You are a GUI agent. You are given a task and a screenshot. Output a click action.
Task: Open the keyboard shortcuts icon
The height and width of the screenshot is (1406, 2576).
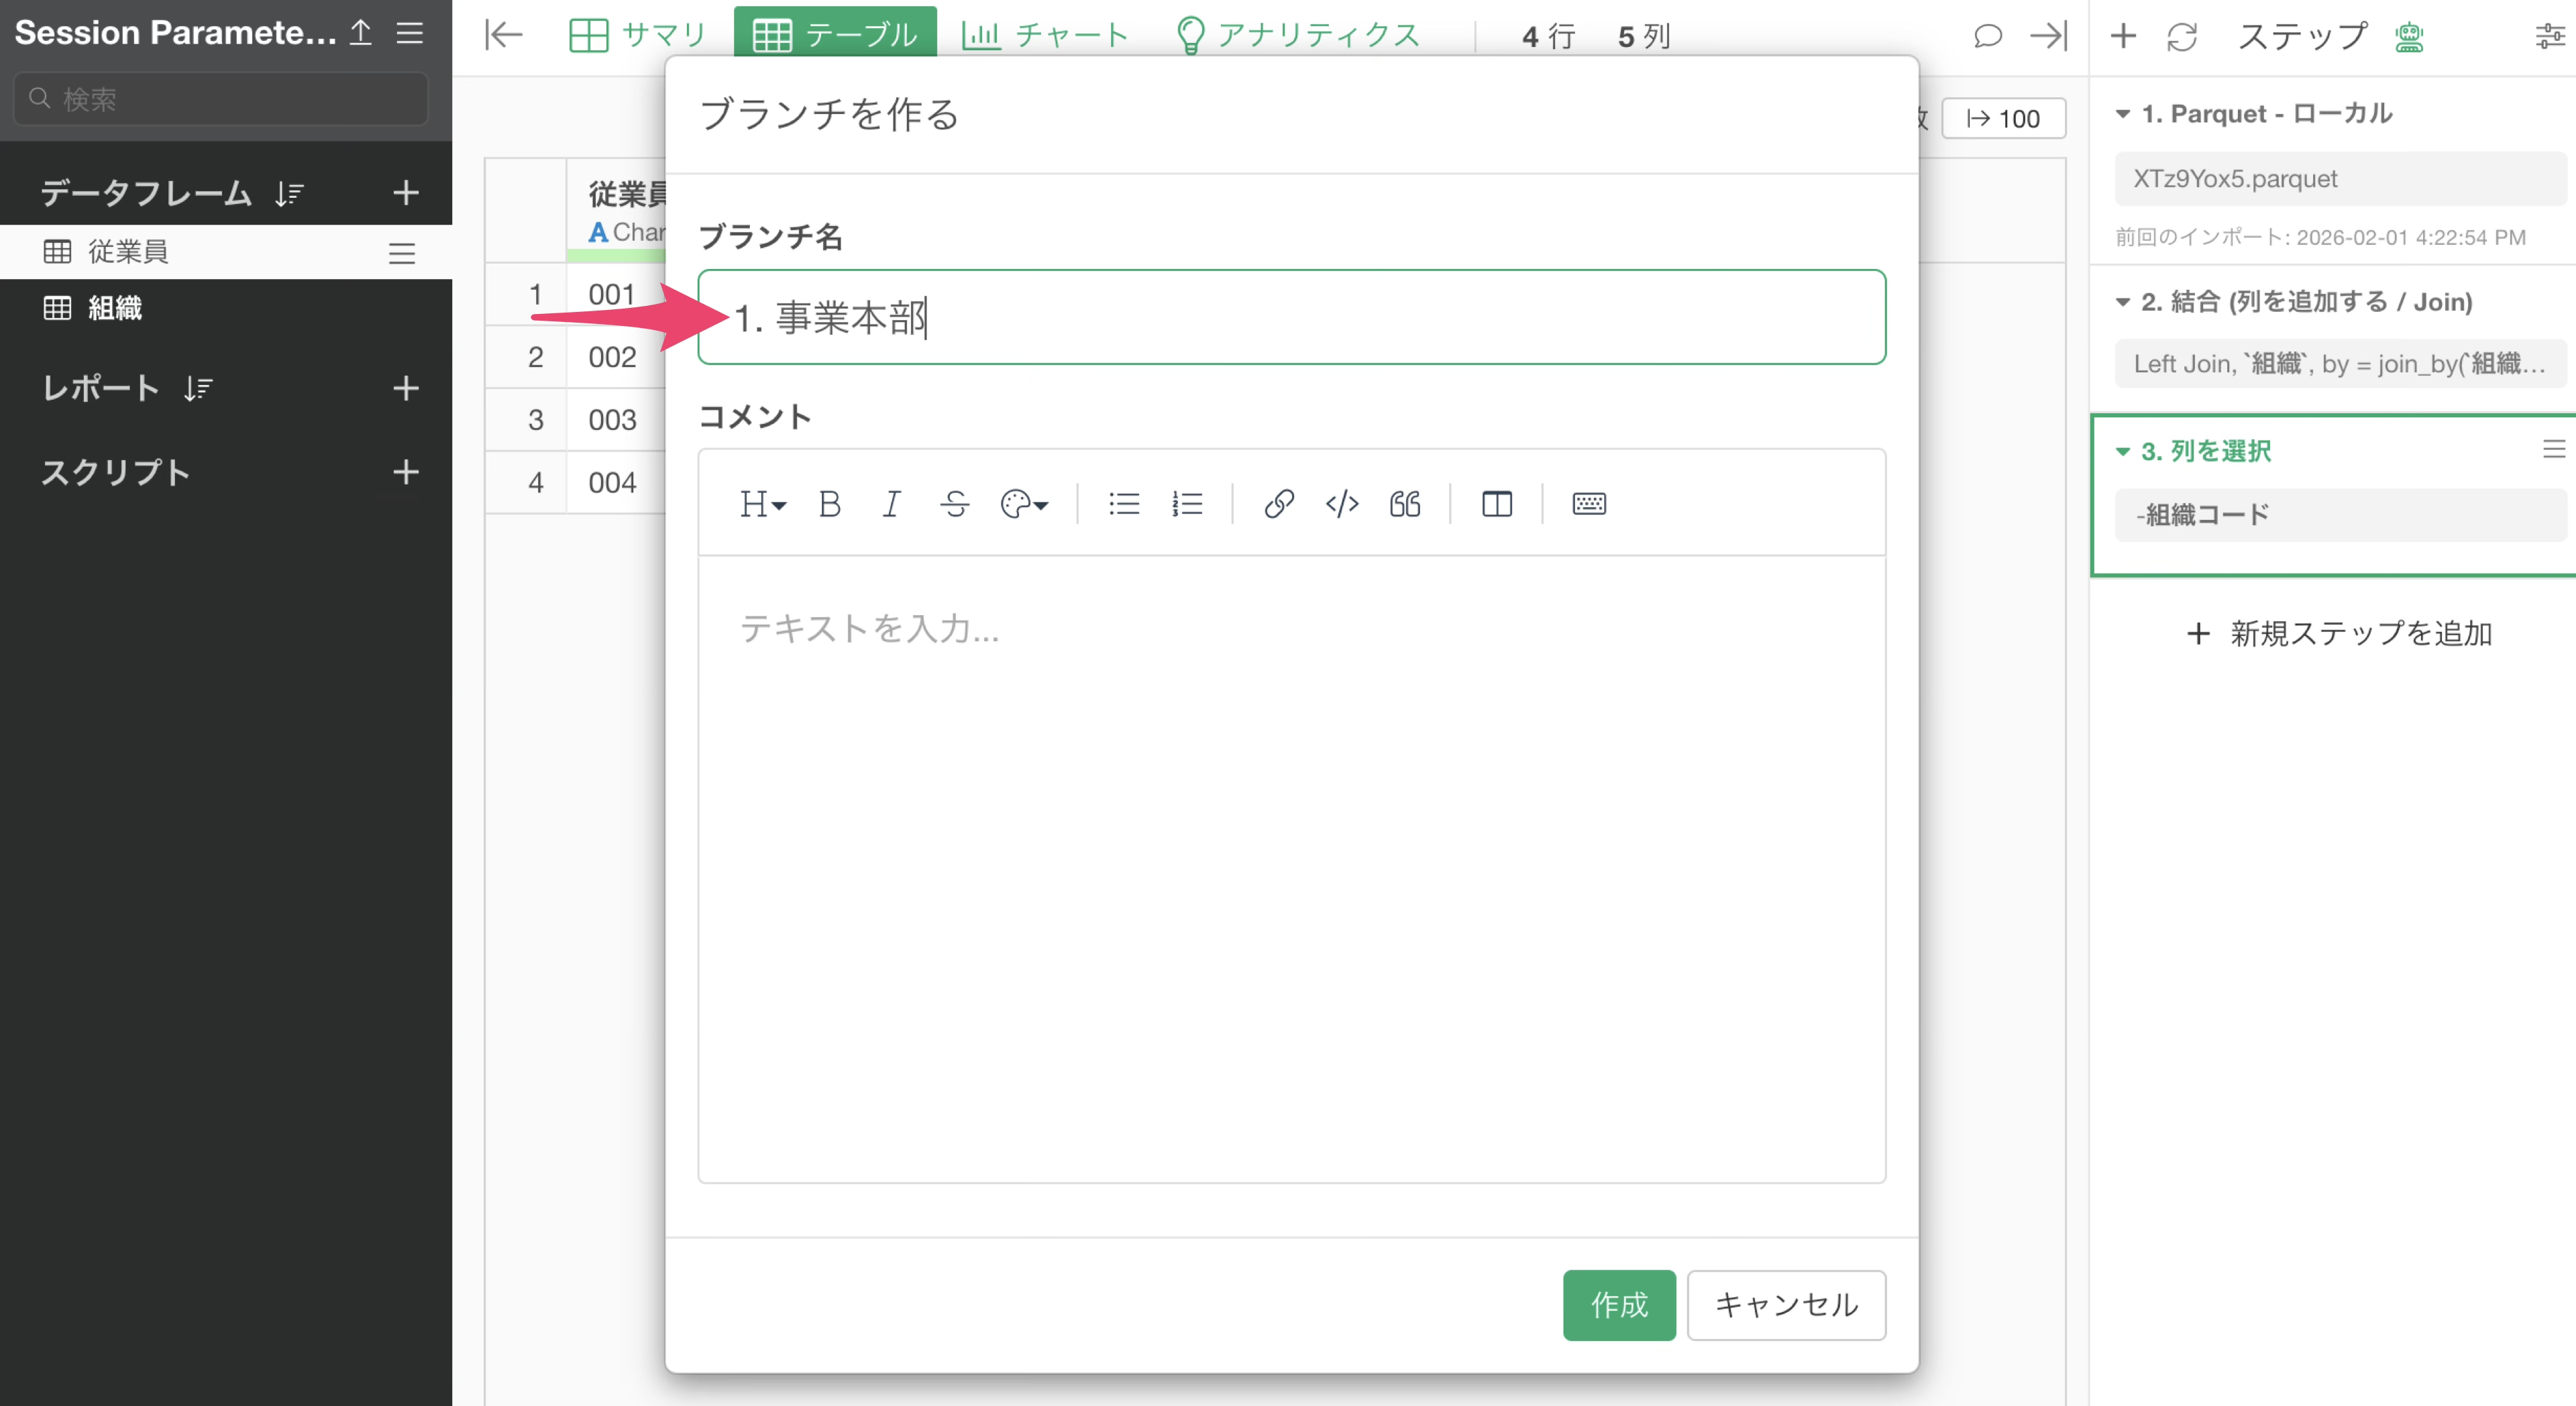pyautogui.click(x=1588, y=504)
